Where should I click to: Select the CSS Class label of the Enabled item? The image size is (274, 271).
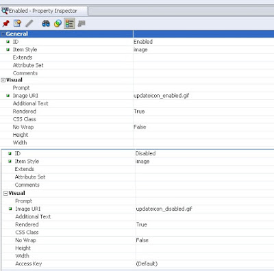click(24, 119)
